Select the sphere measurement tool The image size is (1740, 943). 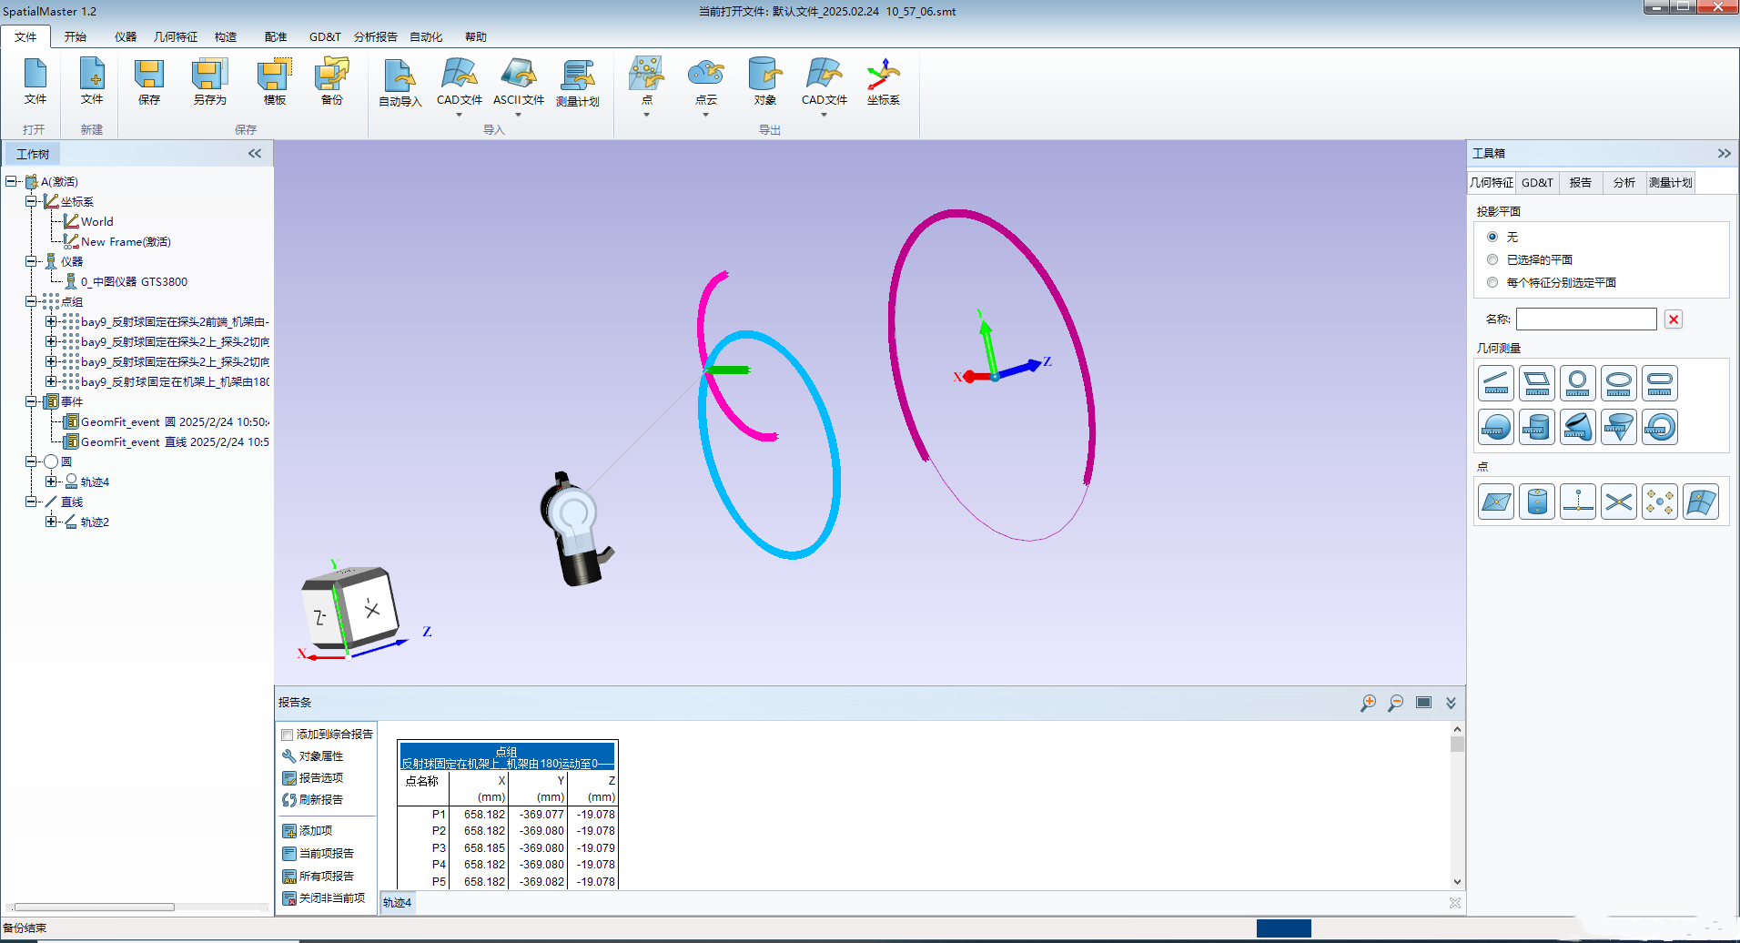point(1495,427)
